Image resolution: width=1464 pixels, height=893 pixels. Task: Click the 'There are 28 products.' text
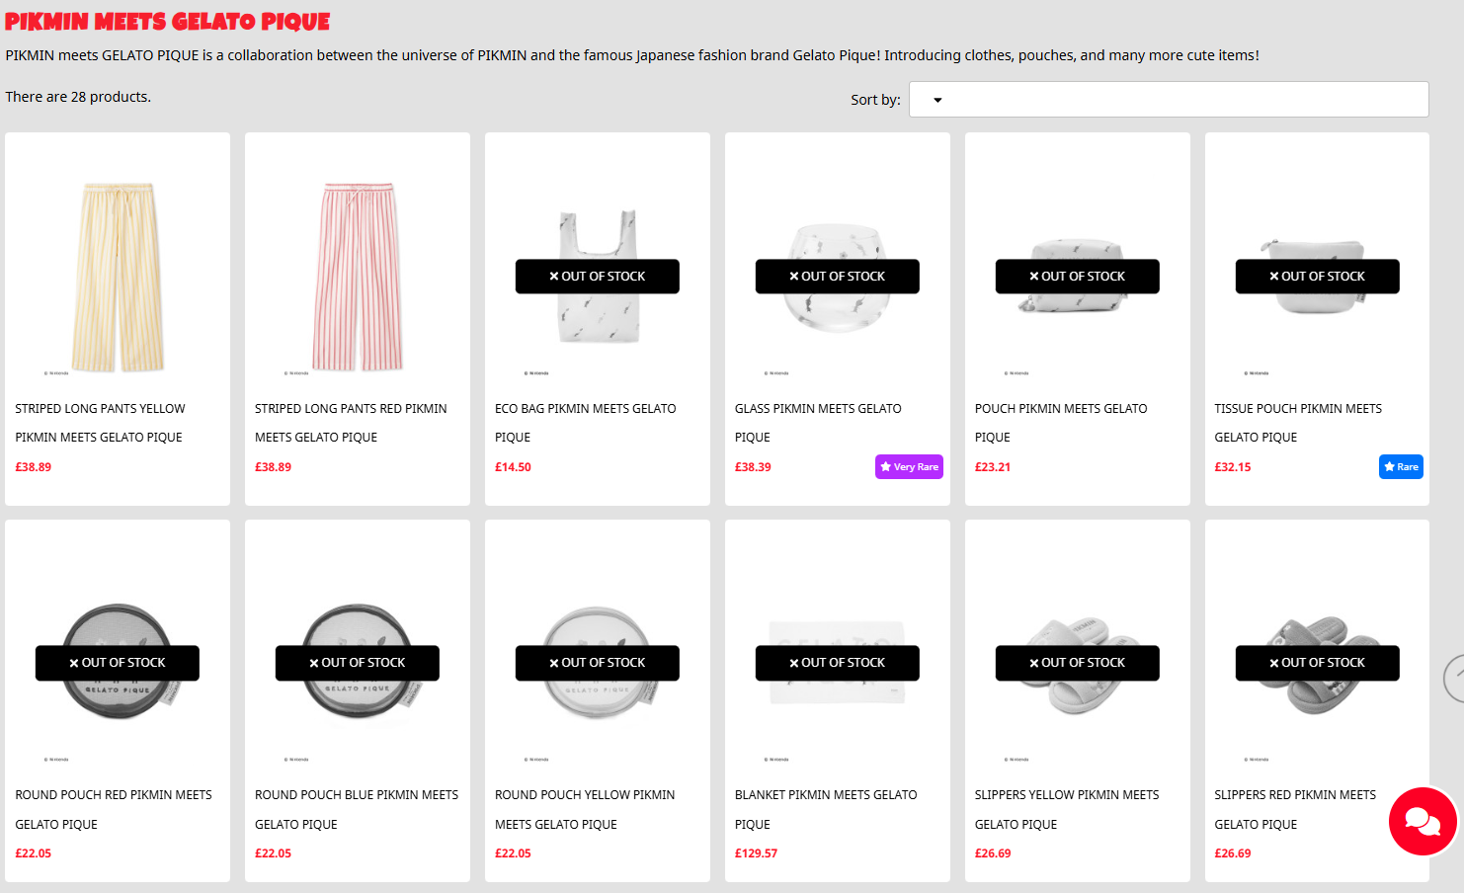[78, 97]
